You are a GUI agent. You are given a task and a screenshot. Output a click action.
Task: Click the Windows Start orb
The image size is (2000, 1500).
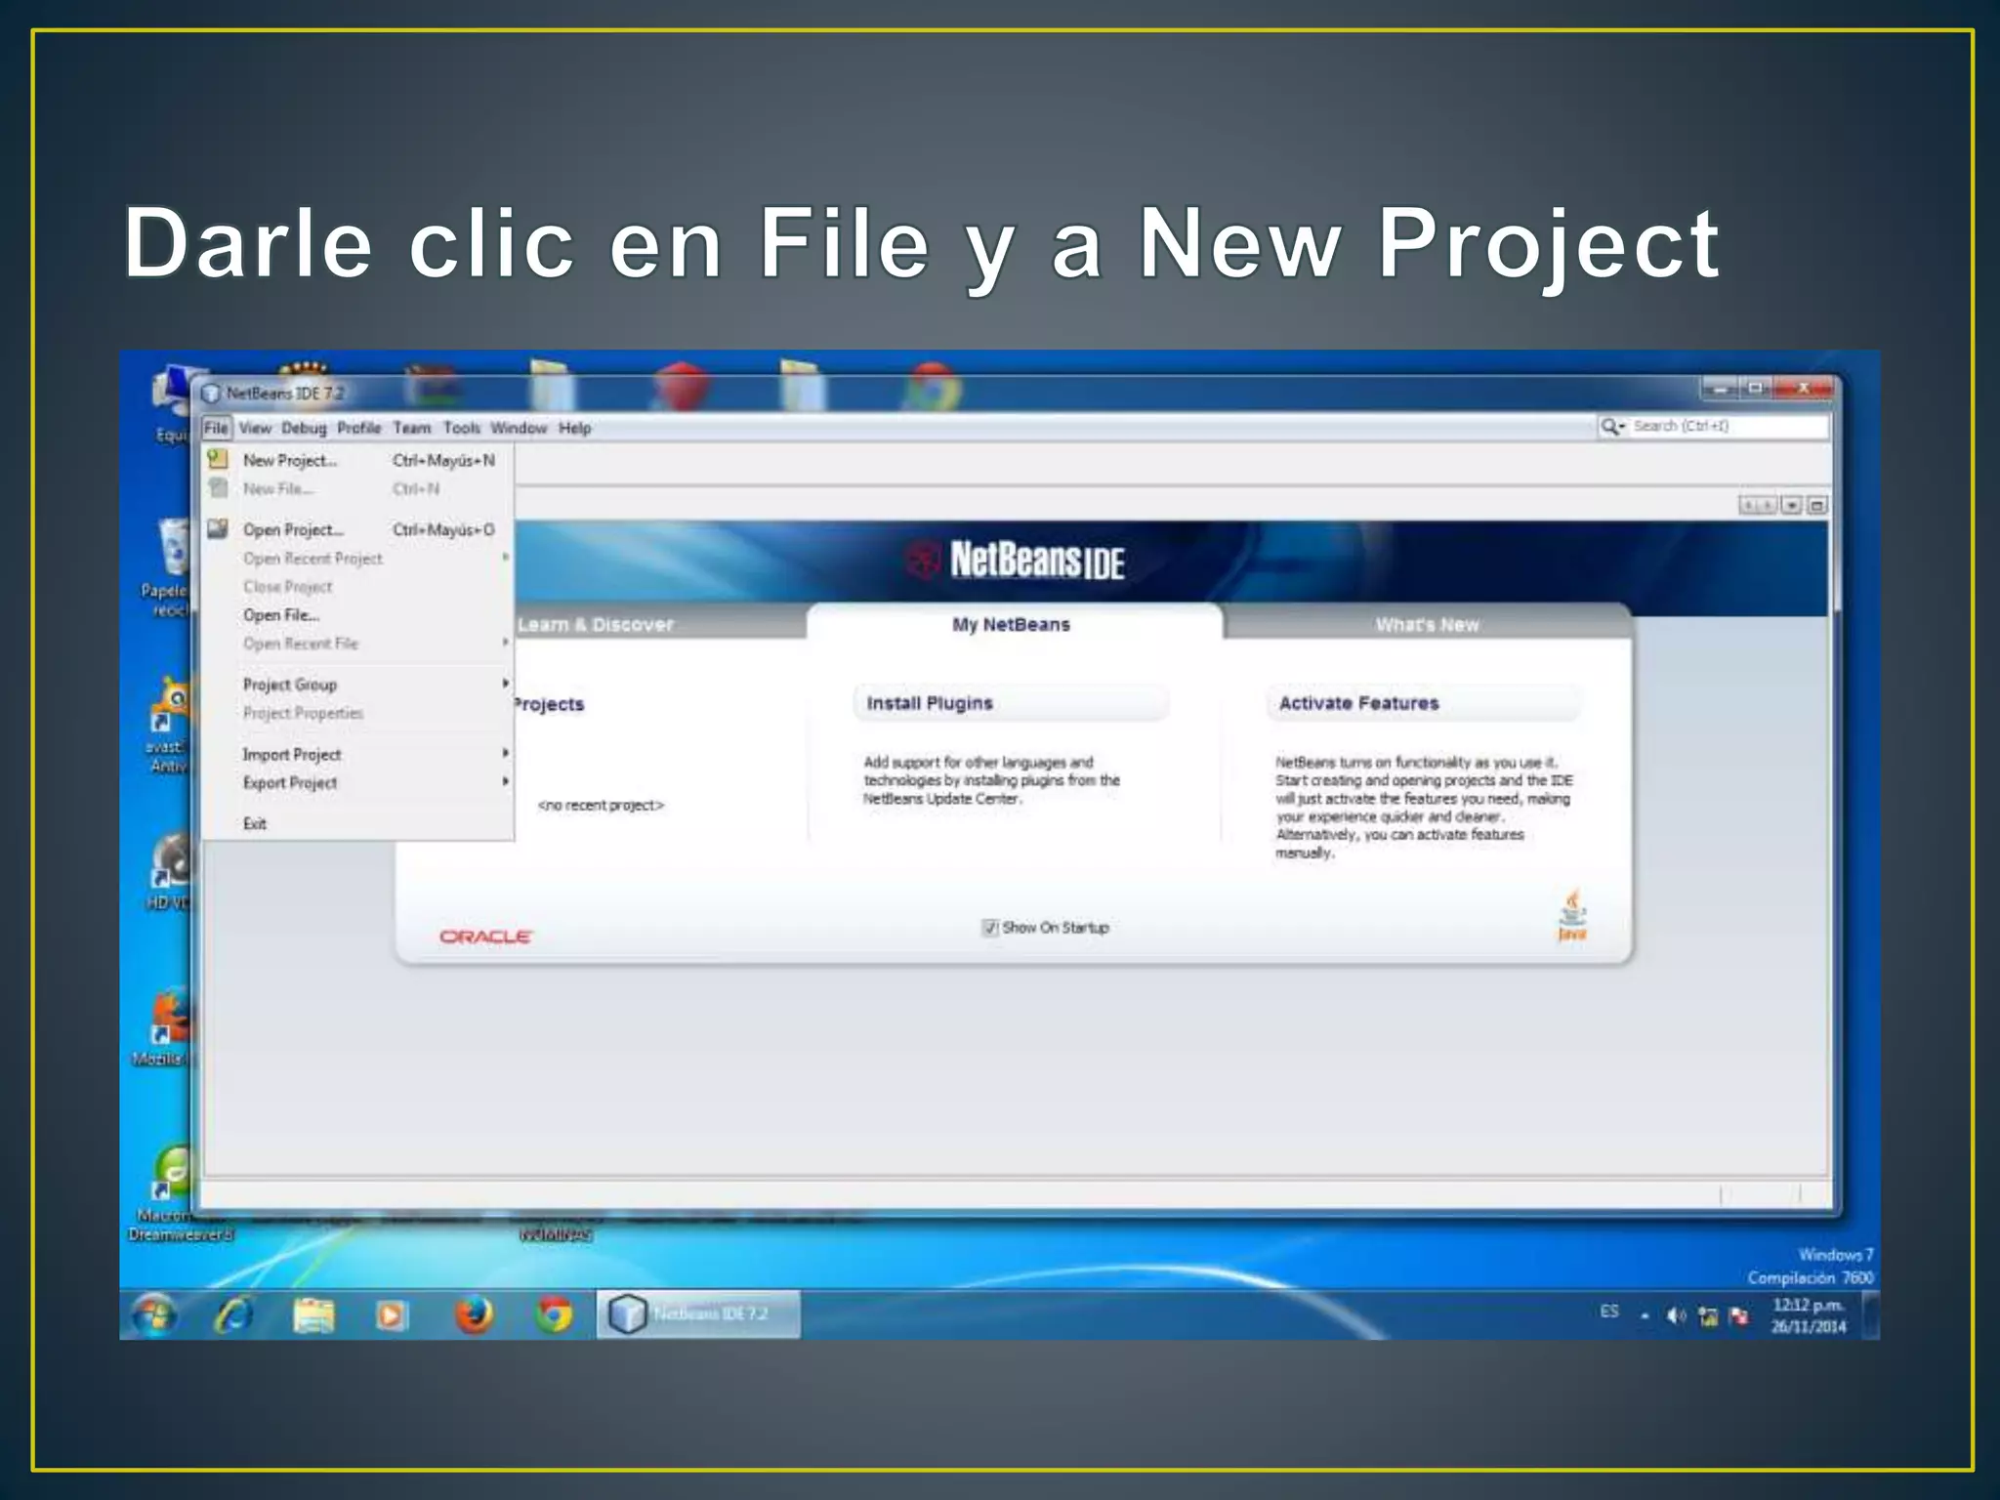(154, 1315)
